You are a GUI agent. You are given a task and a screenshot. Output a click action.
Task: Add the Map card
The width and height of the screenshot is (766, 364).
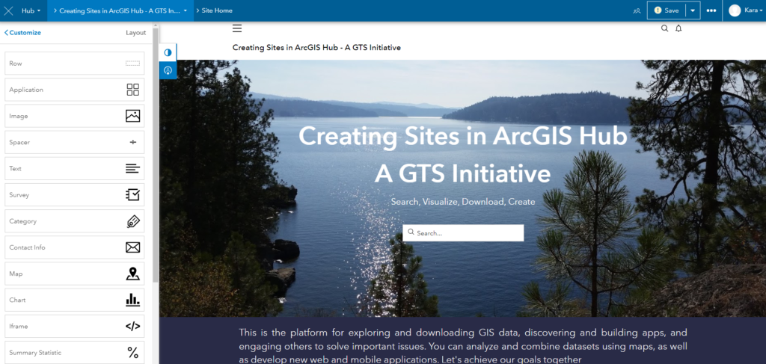click(x=75, y=274)
